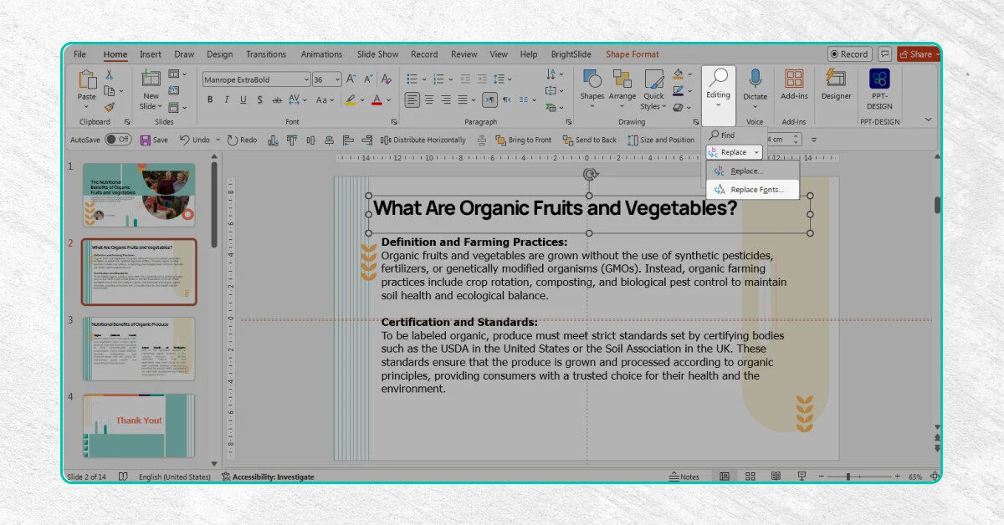
Task: Click the Format Painter brush icon
Action: (110, 107)
